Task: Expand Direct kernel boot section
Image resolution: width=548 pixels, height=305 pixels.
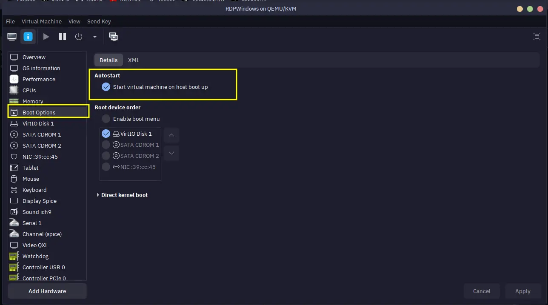Action: [x=123, y=195]
